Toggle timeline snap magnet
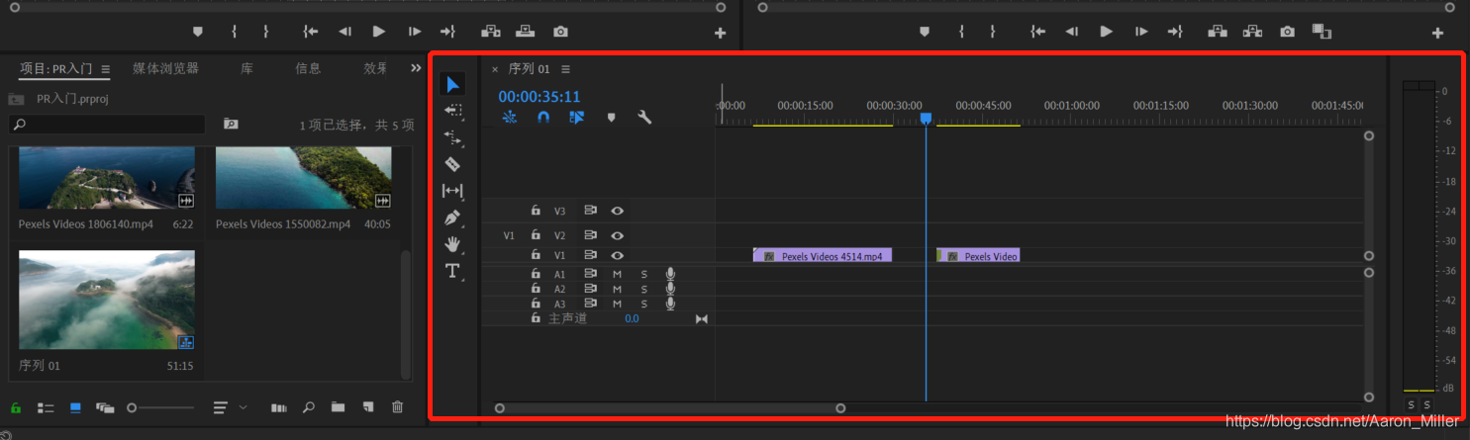The height and width of the screenshot is (440, 1470). pos(543,117)
